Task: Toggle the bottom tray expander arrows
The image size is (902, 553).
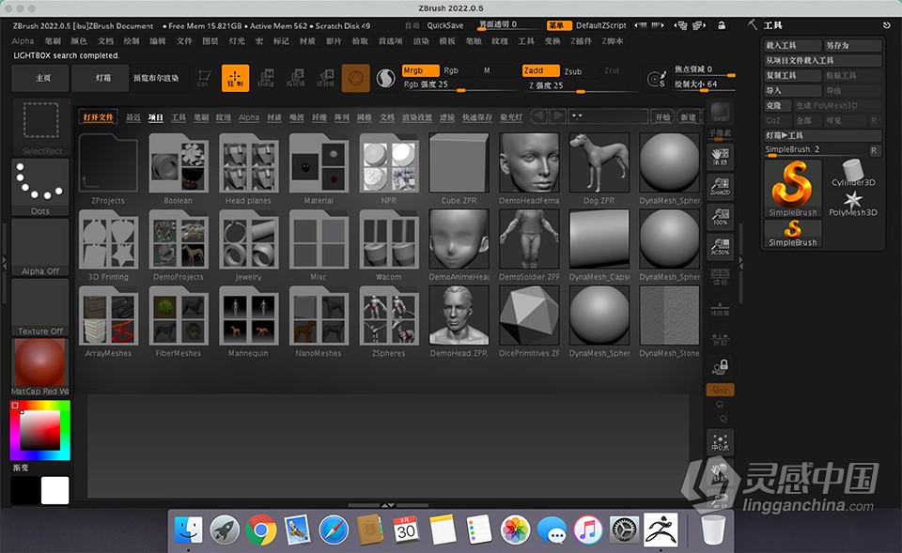Action: [x=388, y=505]
